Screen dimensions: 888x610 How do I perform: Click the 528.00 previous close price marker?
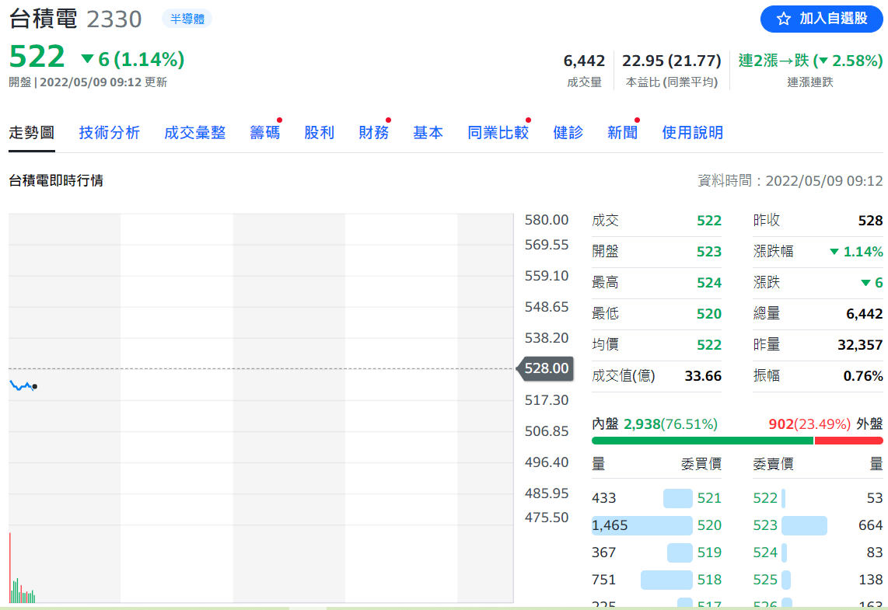click(546, 368)
